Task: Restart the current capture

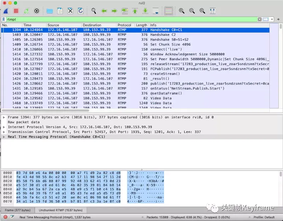Action: 26,11
